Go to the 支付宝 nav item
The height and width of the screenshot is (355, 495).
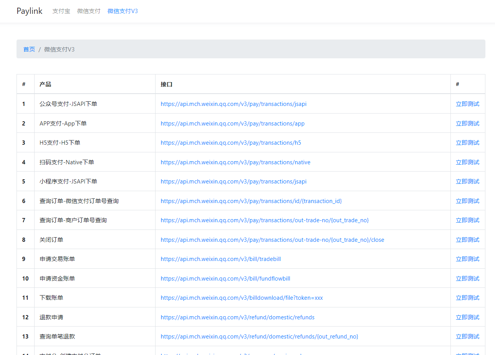[x=61, y=11]
